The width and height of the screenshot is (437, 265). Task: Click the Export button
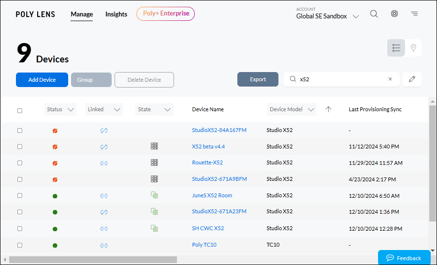point(258,79)
